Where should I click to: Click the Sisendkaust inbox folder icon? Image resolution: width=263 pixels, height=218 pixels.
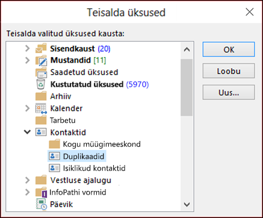pos(41,48)
